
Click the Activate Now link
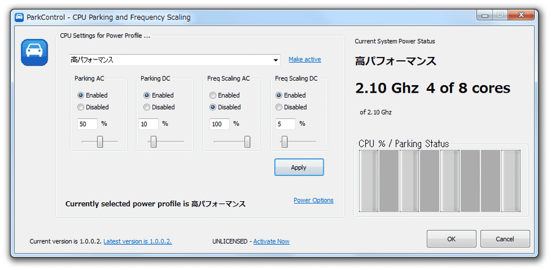271,241
